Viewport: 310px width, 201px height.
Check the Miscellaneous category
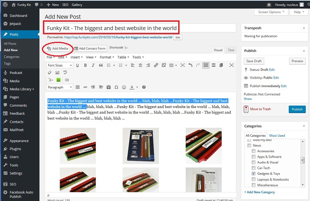(253, 185)
